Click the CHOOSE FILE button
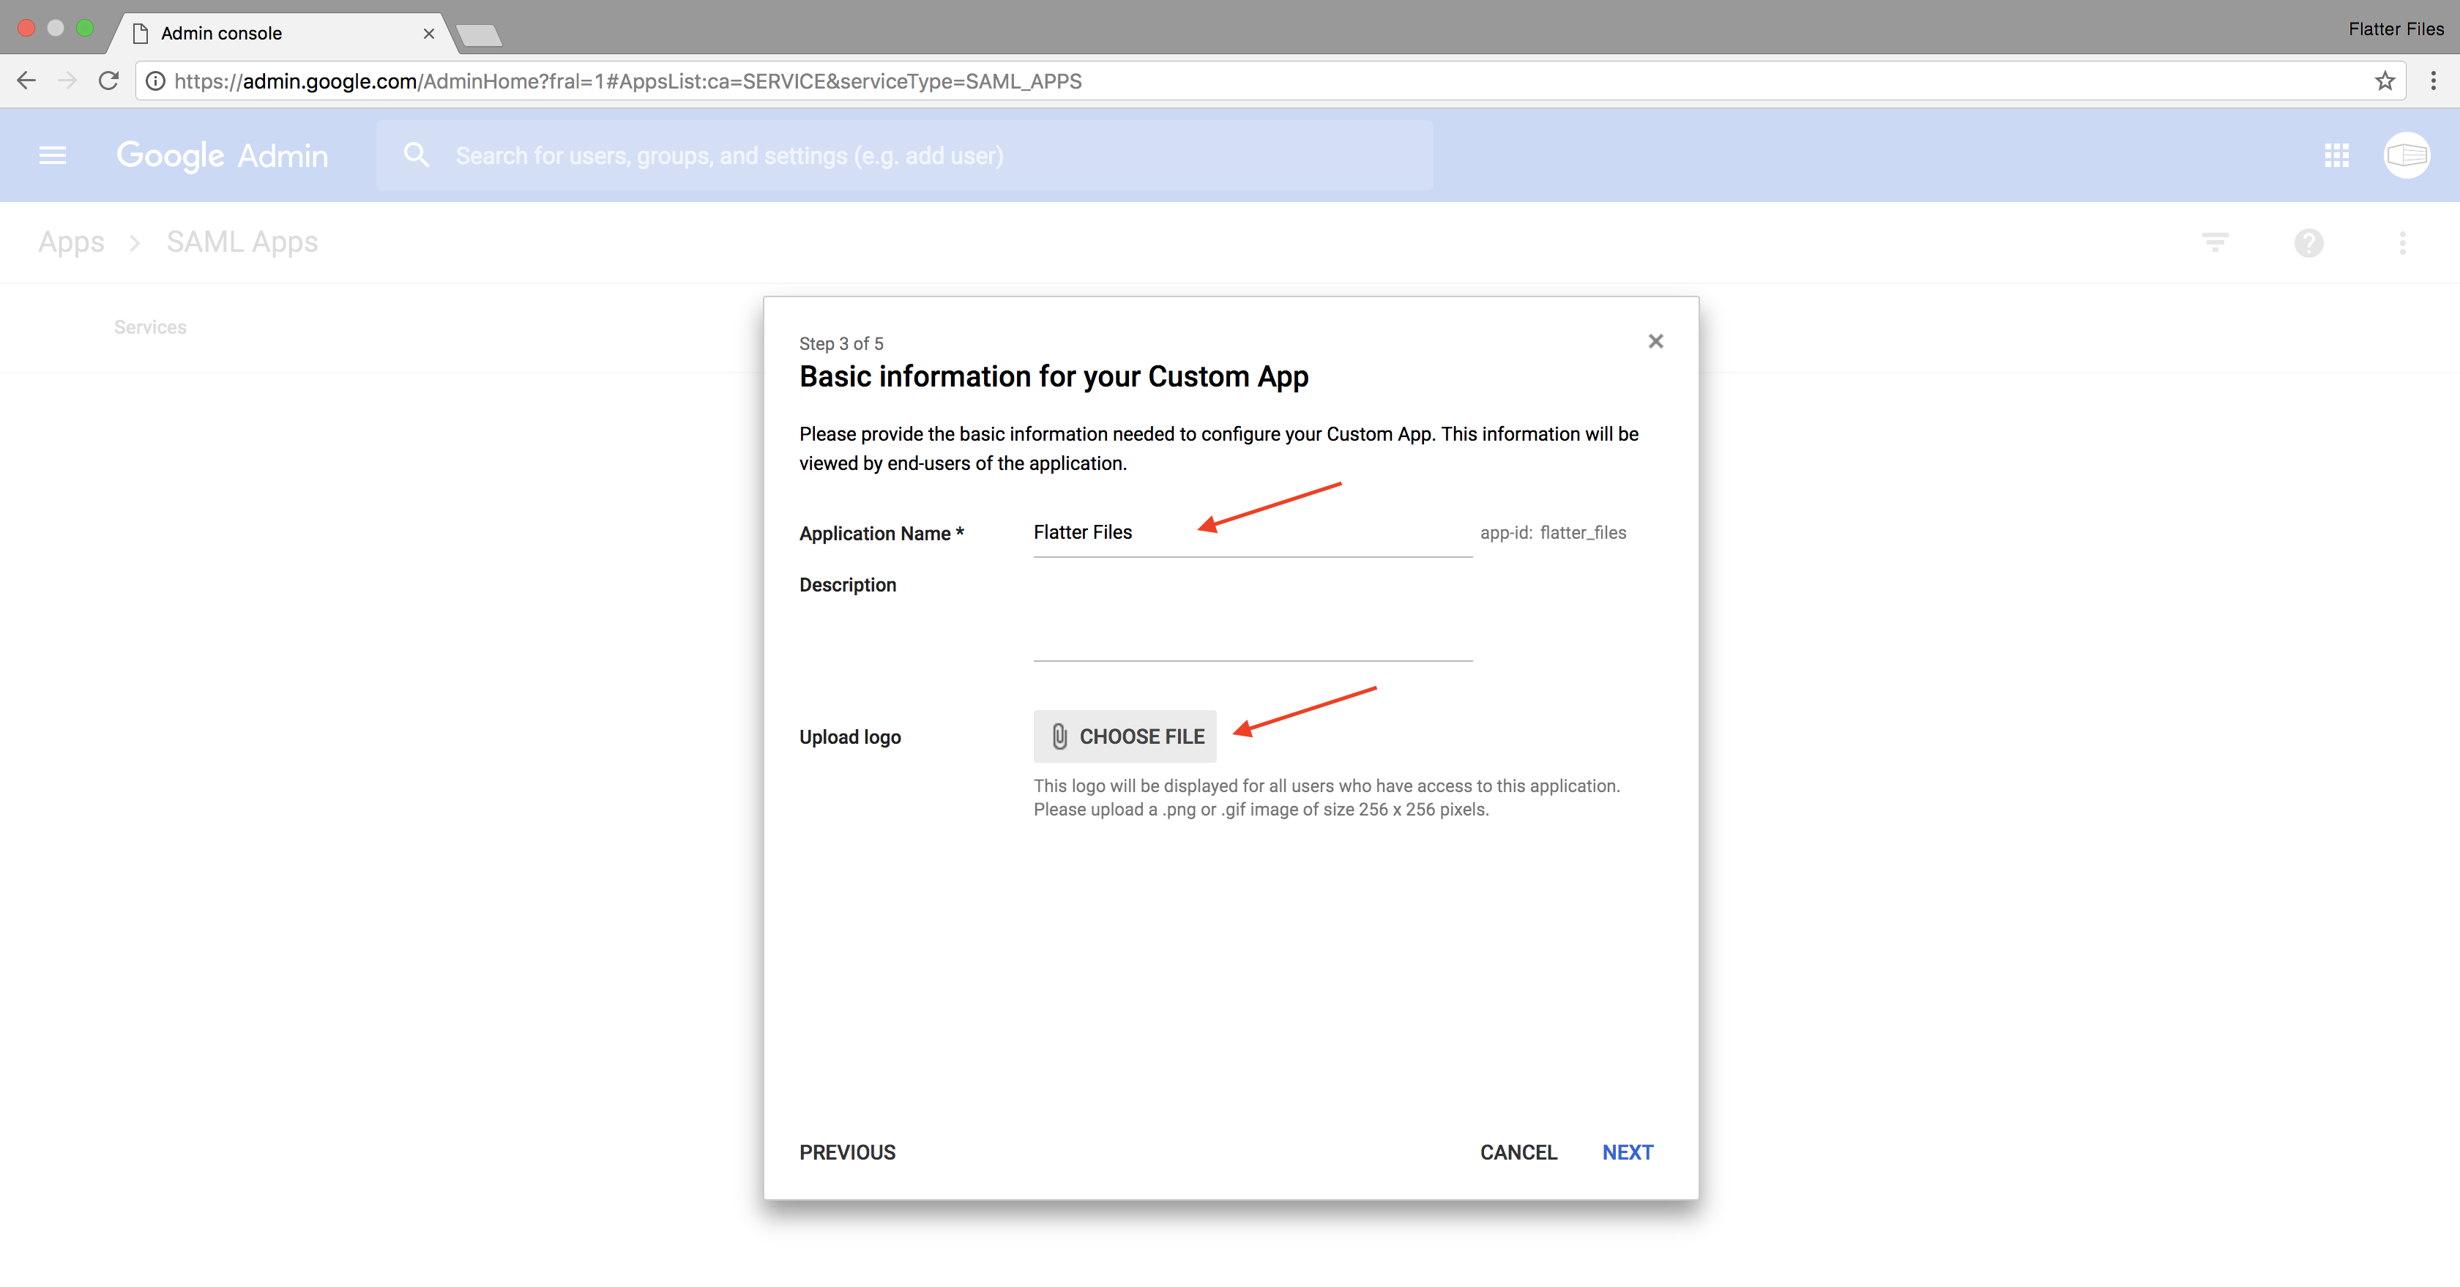Image resolution: width=2460 pixels, height=1287 pixels. [x=1124, y=736]
